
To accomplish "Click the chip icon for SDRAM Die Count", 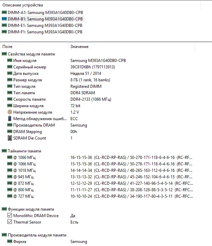I will [10, 138].
